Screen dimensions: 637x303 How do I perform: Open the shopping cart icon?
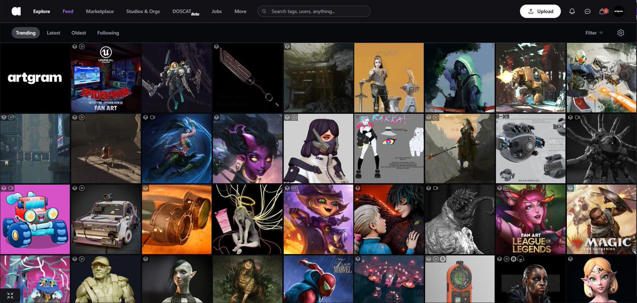click(x=603, y=11)
